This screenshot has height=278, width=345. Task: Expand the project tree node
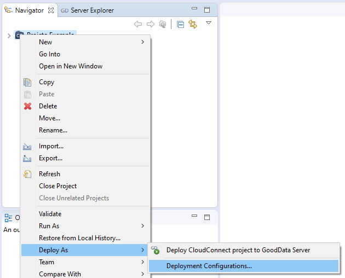click(9, 36)
